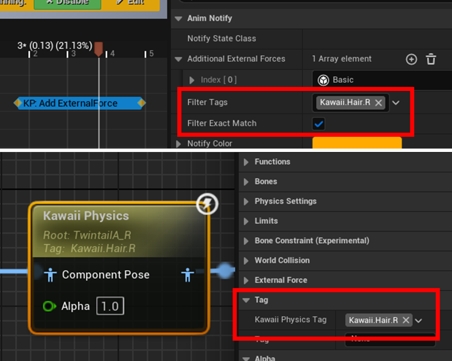452x361 pixels.
Task: Click the Filter Tags label
Action: click(207, 102)
